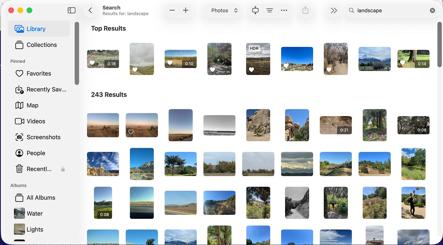Open the garden photo with pink flowers

(x=375, y=125)
